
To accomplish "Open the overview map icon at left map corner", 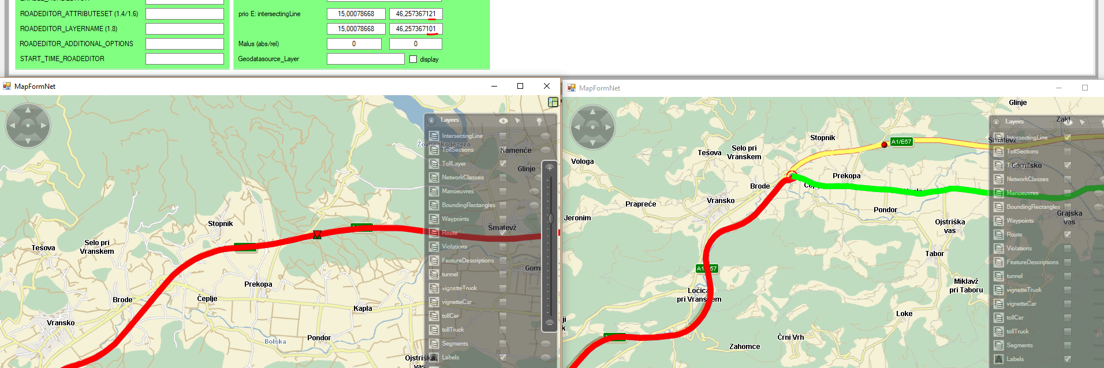I will pos(553,102).
